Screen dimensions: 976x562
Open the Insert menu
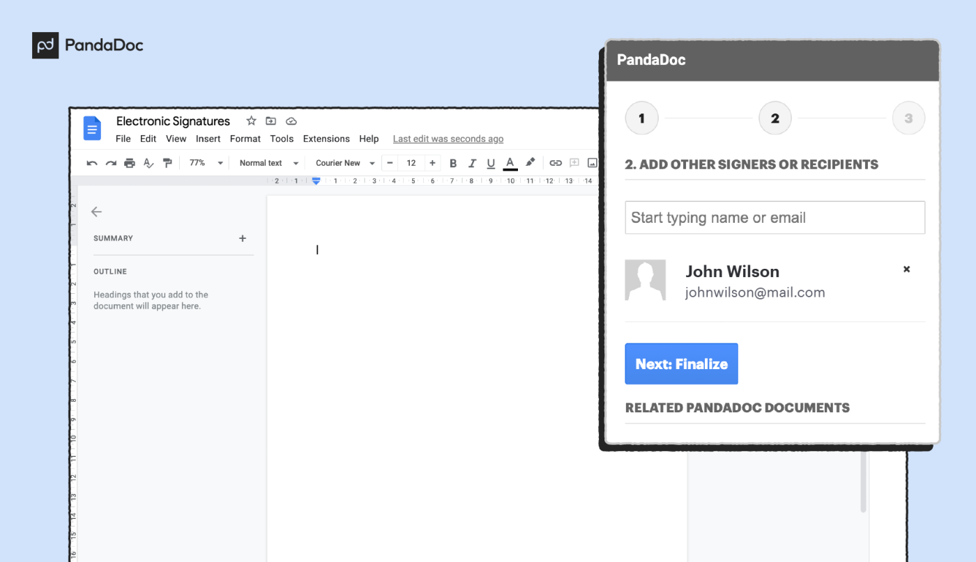(208, 139)
